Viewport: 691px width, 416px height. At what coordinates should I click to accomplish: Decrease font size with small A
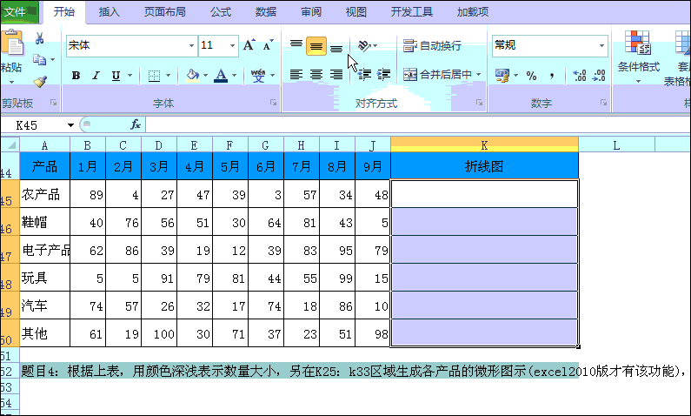268,45
